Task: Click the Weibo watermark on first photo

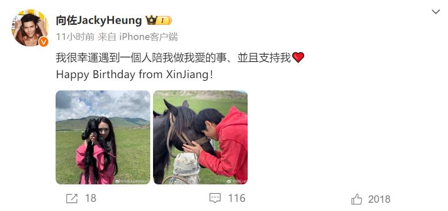Action: (x=133, y=181)
